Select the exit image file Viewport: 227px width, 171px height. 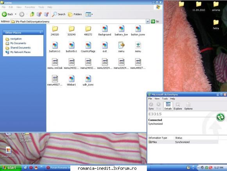[x=105, y=47]
